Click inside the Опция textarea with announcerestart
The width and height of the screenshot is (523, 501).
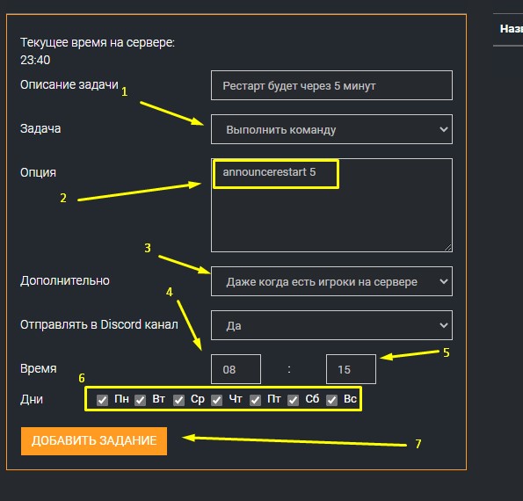[x=331, y=205]
